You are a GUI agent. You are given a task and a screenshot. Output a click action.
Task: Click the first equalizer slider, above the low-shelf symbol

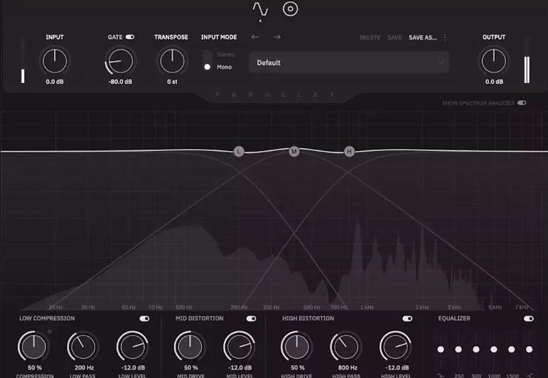[441, 350]
